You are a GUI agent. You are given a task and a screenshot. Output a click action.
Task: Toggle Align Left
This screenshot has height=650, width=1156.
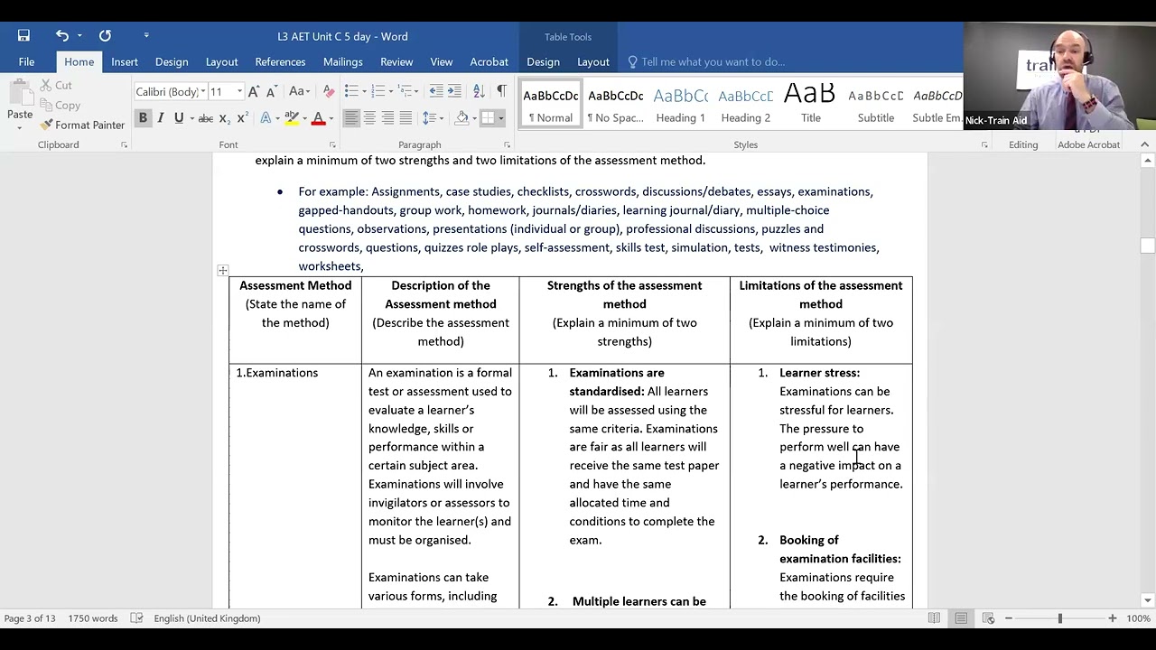pos(351,118)
